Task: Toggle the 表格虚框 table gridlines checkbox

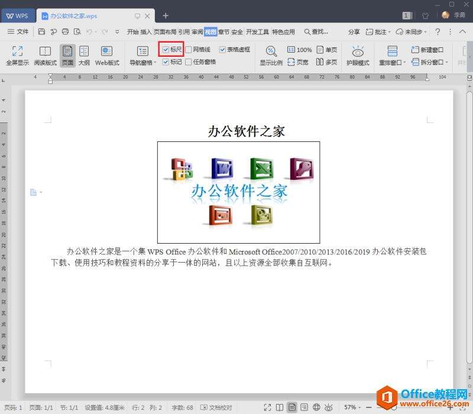Action: pos(222,50)
